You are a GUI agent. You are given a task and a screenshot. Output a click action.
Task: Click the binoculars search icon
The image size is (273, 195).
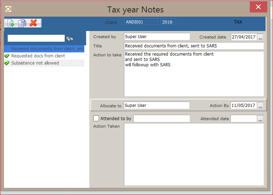coord(69,39)
